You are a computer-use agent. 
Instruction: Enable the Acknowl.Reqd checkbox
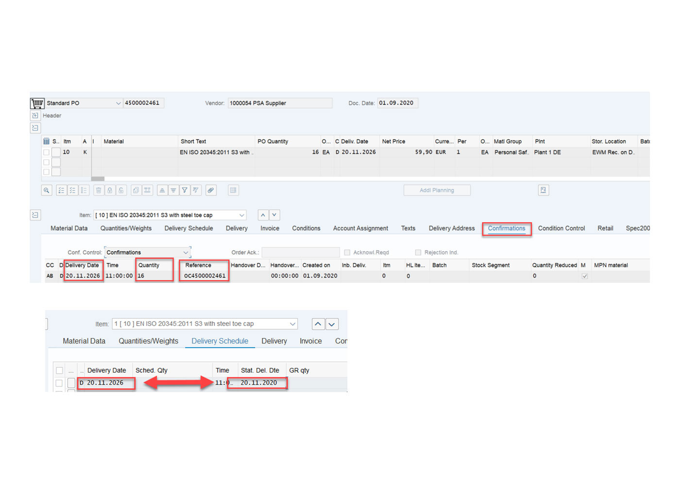347,252
